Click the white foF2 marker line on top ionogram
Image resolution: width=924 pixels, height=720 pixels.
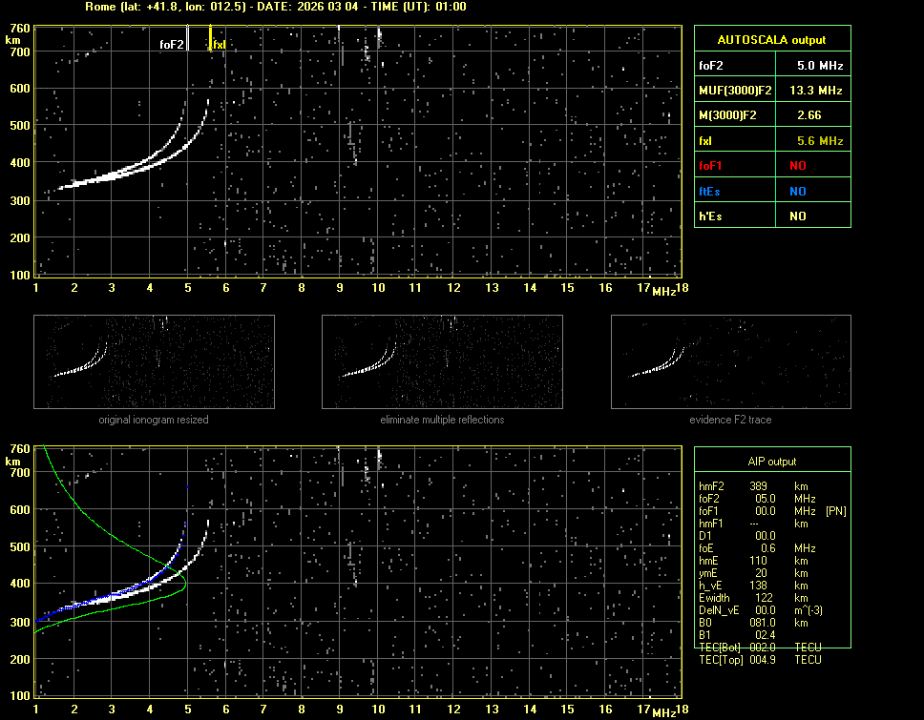point(188,38)
